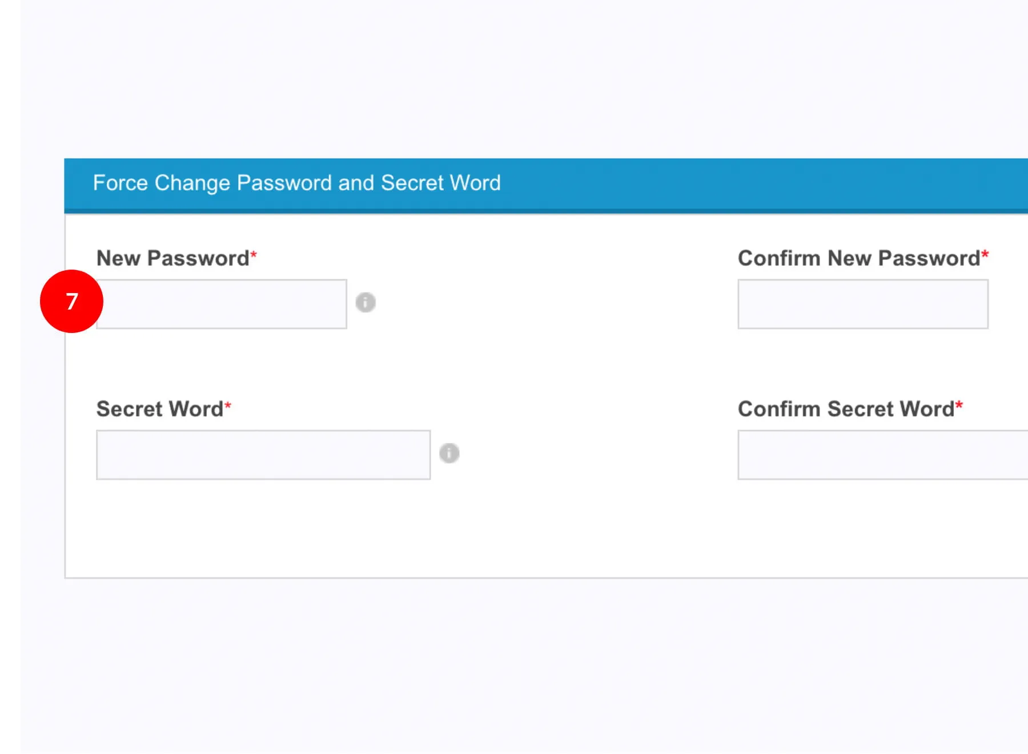
Task: Click the asterisk after Confirm New Password
Action: pos(985,254)
